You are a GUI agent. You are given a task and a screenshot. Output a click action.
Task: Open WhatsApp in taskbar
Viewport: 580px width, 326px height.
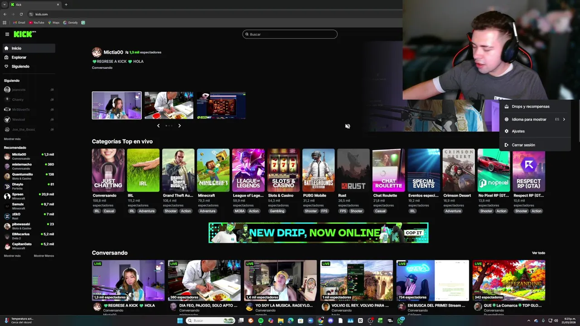(401, 321)
